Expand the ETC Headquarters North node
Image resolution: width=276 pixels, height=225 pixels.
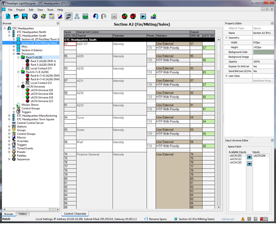pyautogui.click(x=9, y=32)
